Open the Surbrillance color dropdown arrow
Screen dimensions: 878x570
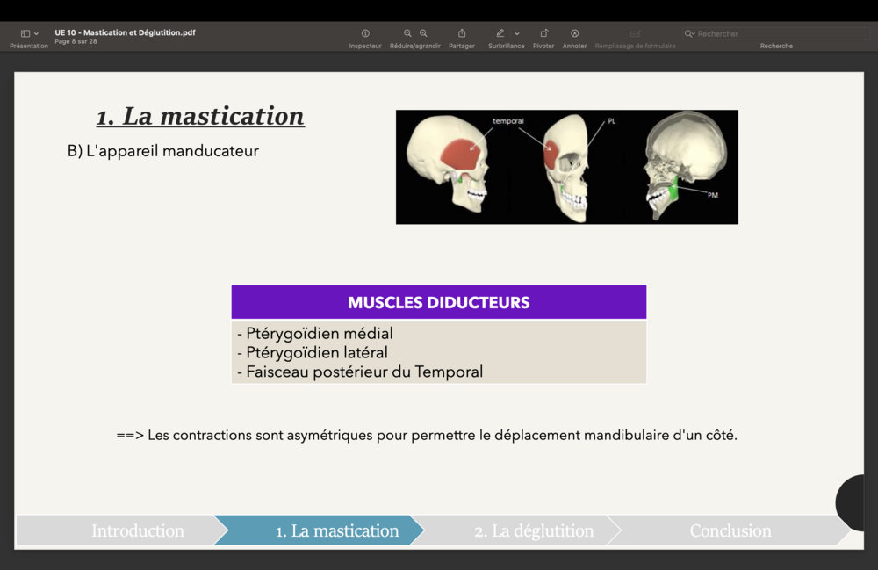[517, 33]
